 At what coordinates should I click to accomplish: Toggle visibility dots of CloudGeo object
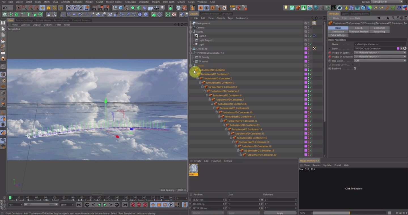[309, 49]
